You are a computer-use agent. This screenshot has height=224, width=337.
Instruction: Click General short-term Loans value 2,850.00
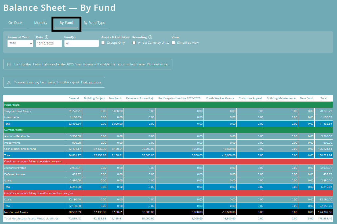75,181
